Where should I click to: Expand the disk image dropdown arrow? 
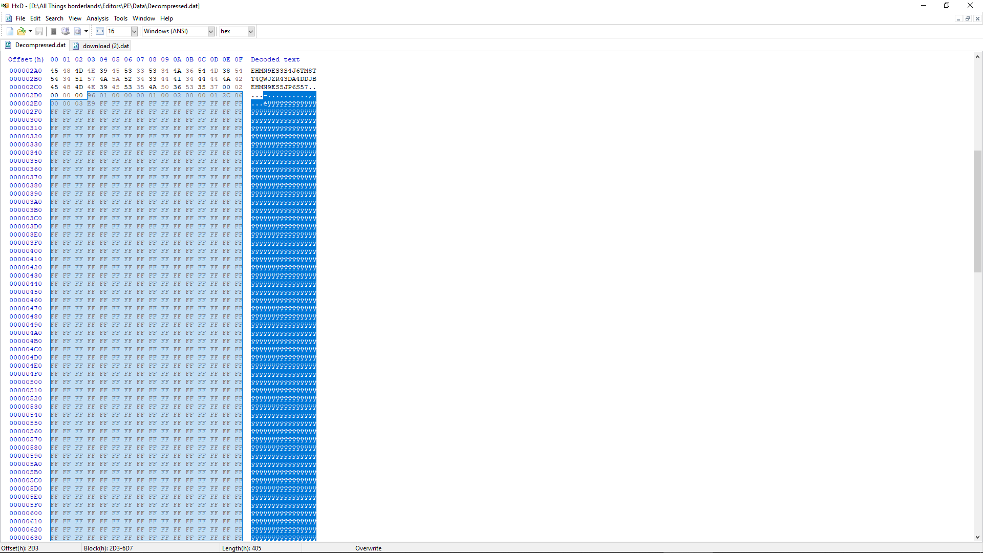pos(86,31)
